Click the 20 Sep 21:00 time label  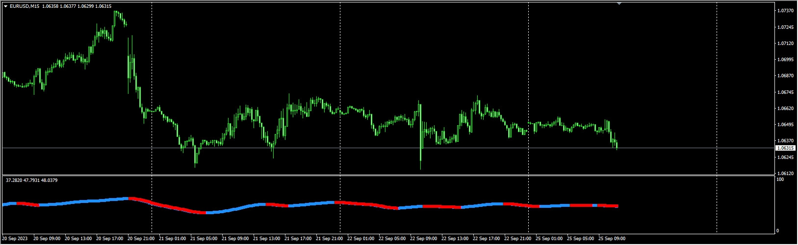pos(141,239)
